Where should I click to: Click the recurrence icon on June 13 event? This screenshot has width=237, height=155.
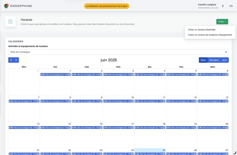point(227,101)
